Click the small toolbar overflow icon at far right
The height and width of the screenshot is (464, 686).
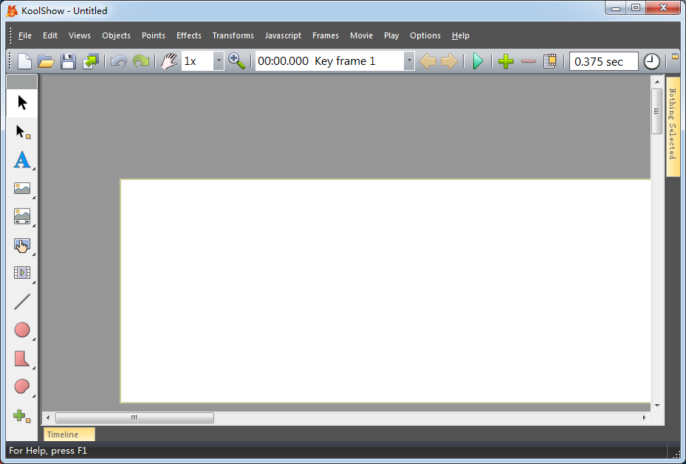(675, 56)
